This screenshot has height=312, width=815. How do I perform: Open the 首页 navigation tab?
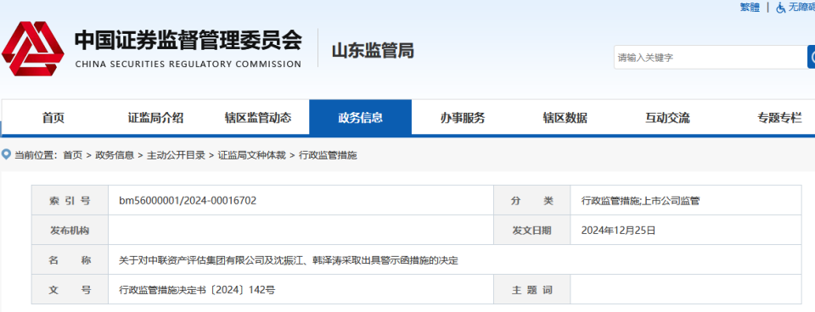point(53,118)
